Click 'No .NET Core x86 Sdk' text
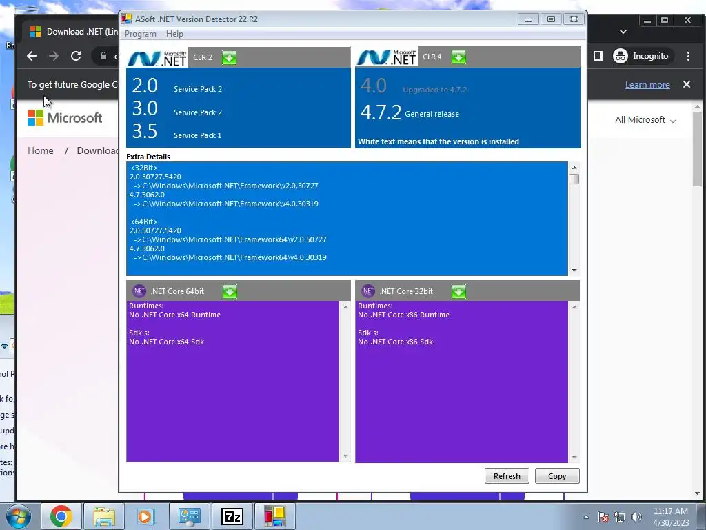Image resolution: width=706 pixels, height=530 pixels. [395, 342]
